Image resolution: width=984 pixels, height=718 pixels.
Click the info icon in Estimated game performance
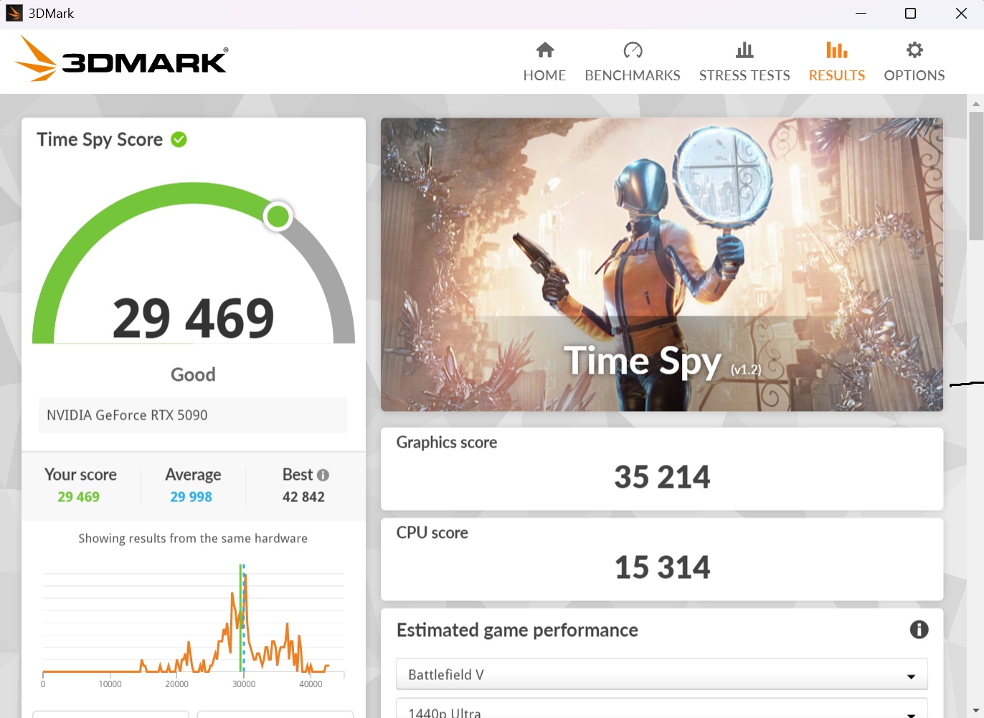click(919, 630)
